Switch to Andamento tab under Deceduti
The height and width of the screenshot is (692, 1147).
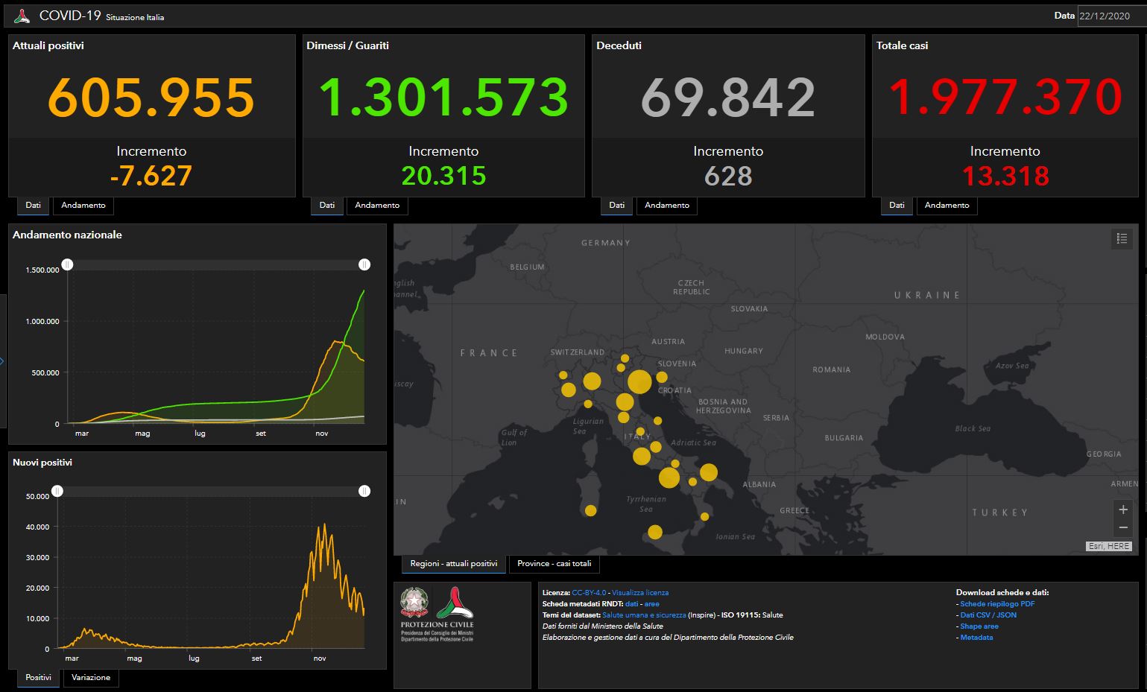coord(667,205)
